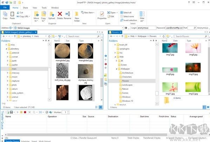Click the blue transfer arrow between panes
Image resolution: width=210 pixels, height=142 pixels.
tap(106, 56)
